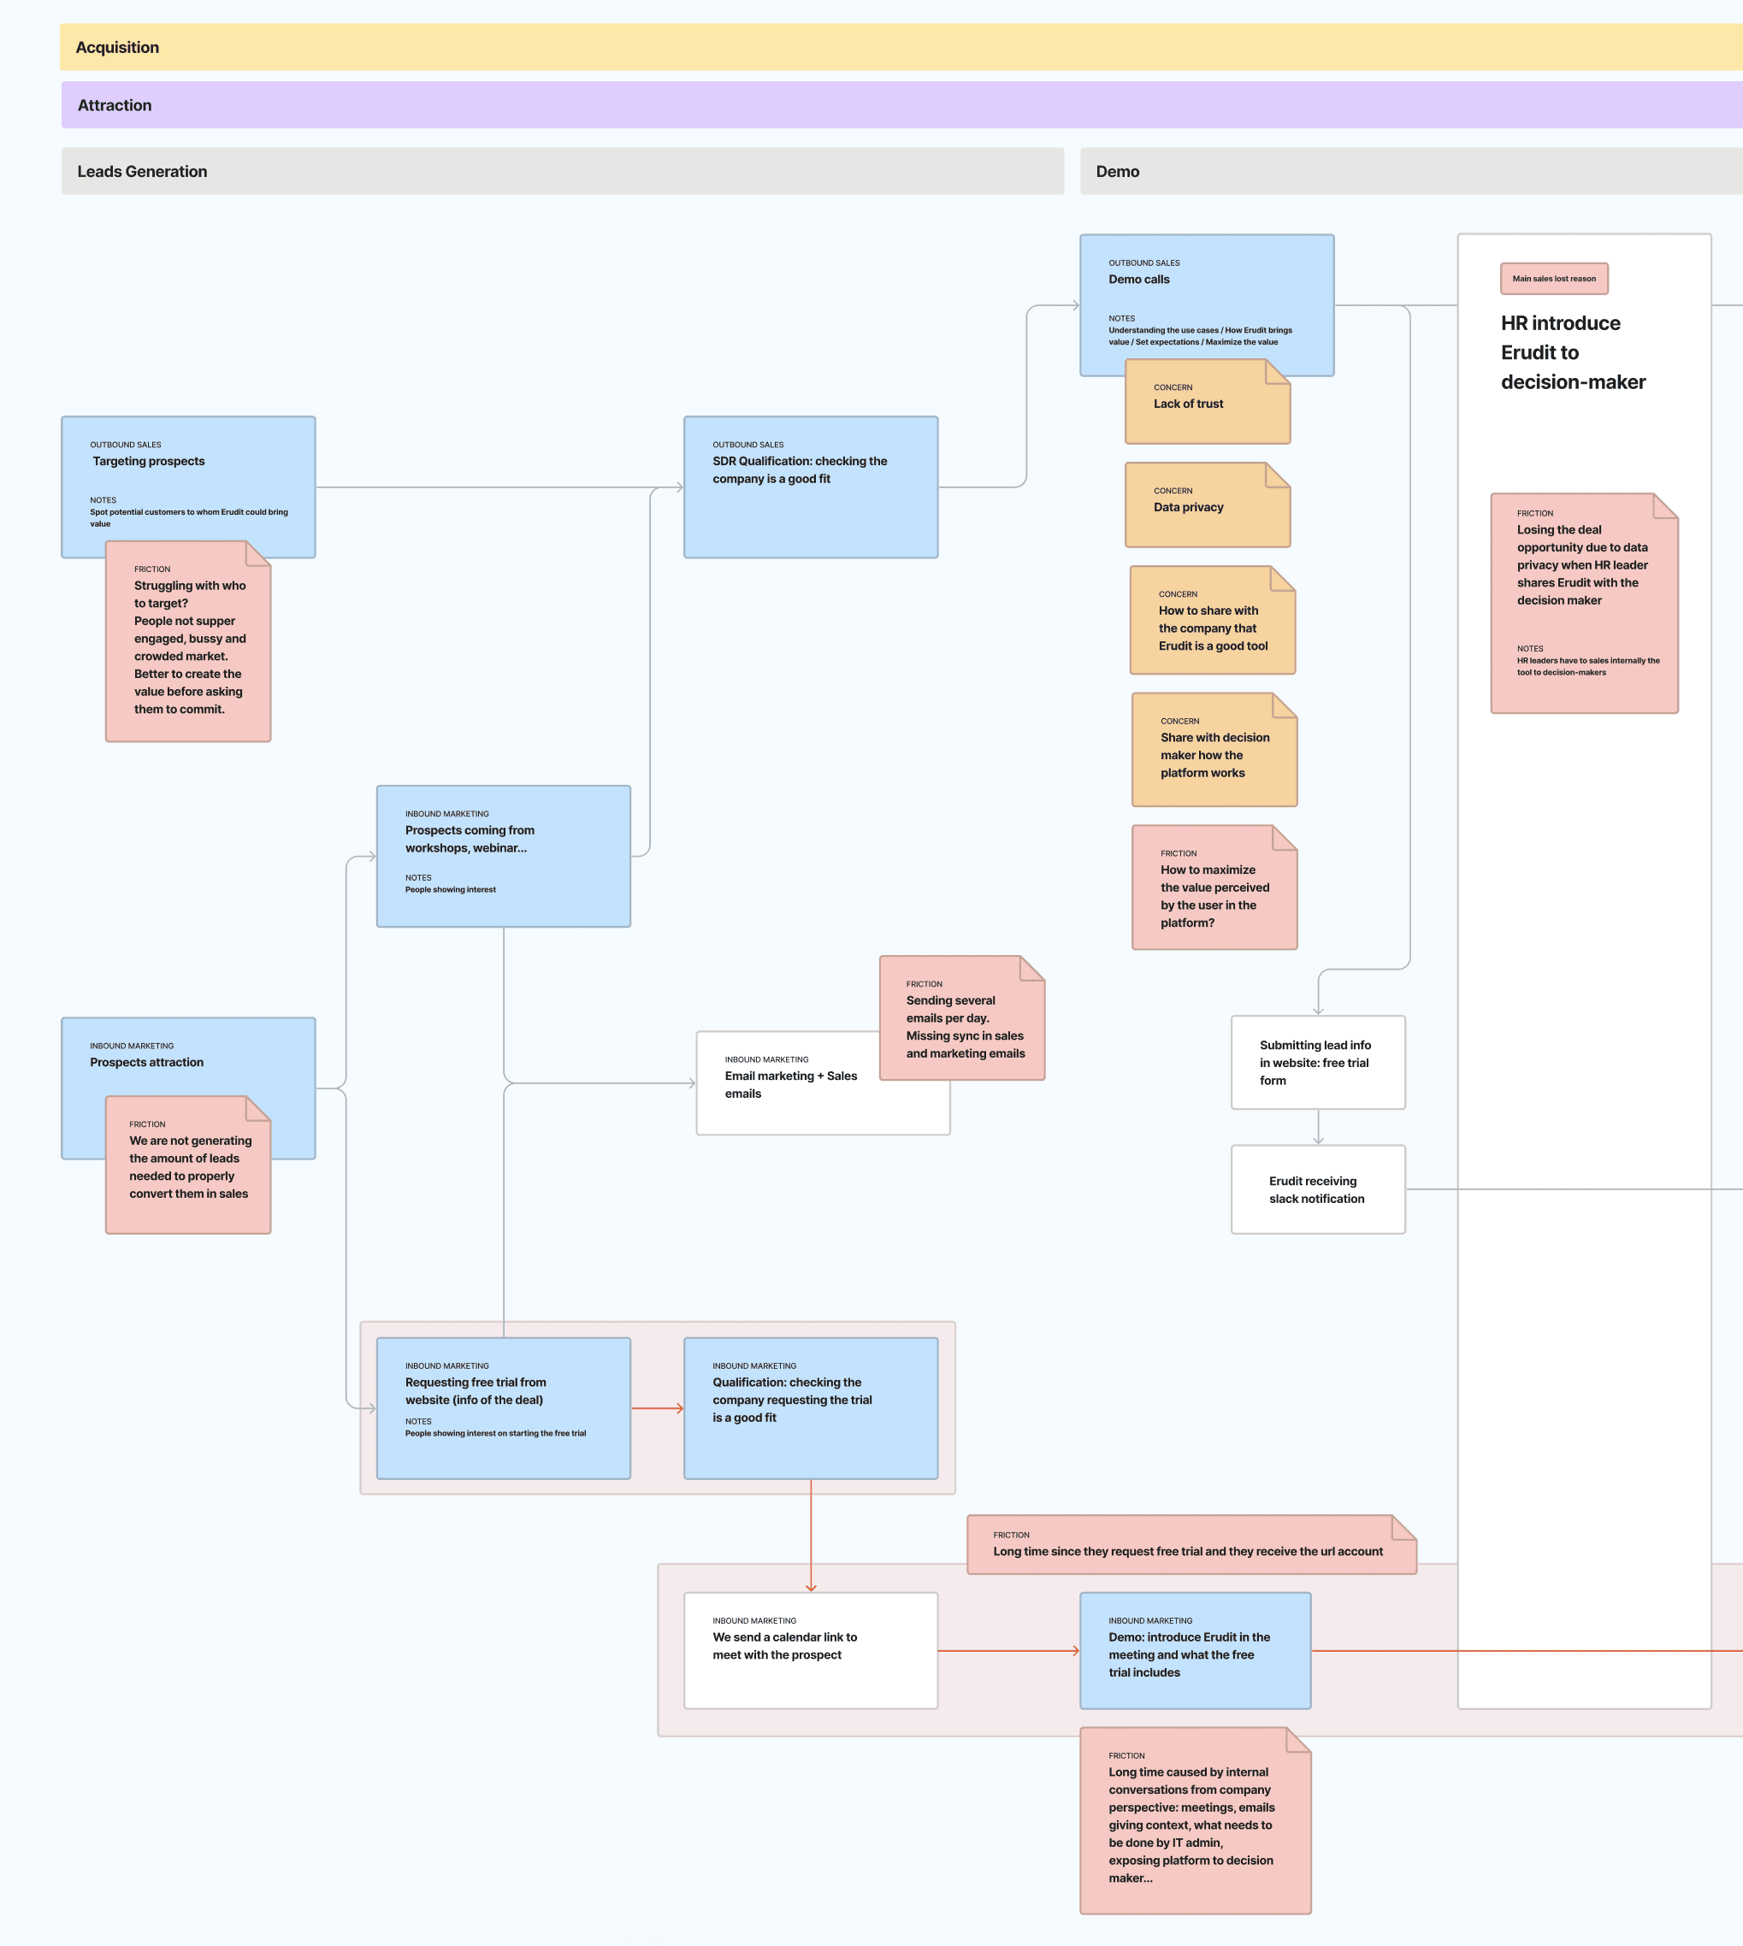
Task: Select 'Erudit receiving slack notification' card
Action: coord(1318,1190)
